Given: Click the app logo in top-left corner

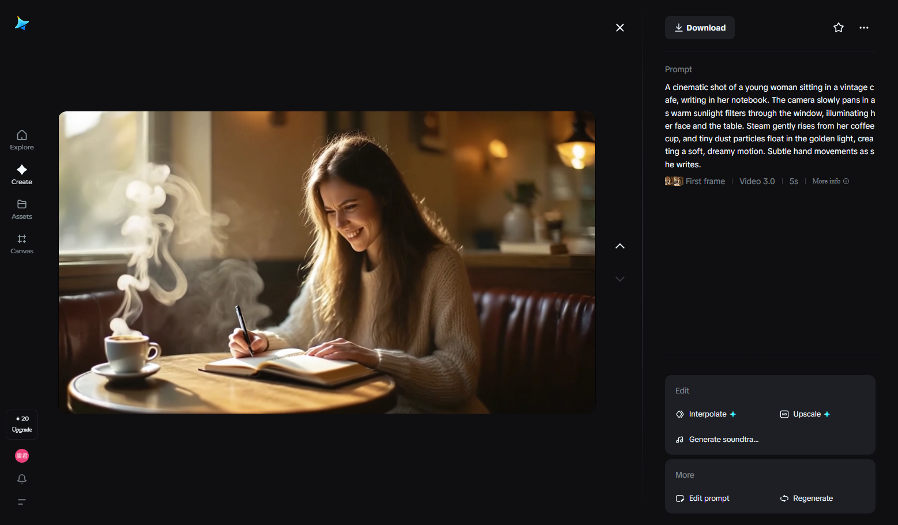Looking at the screenshot, I should tap(22, 23).
